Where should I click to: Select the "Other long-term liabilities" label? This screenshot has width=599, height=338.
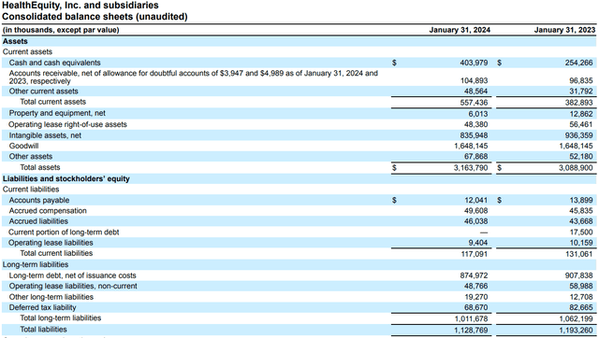pos(51,297)
